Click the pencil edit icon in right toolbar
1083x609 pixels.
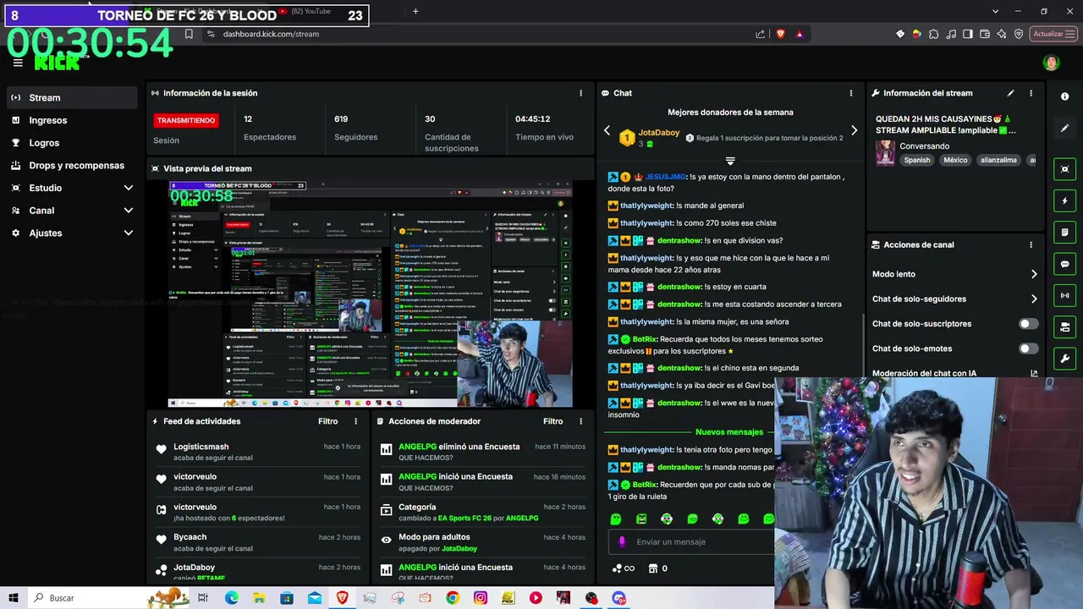coord(1065,129)
